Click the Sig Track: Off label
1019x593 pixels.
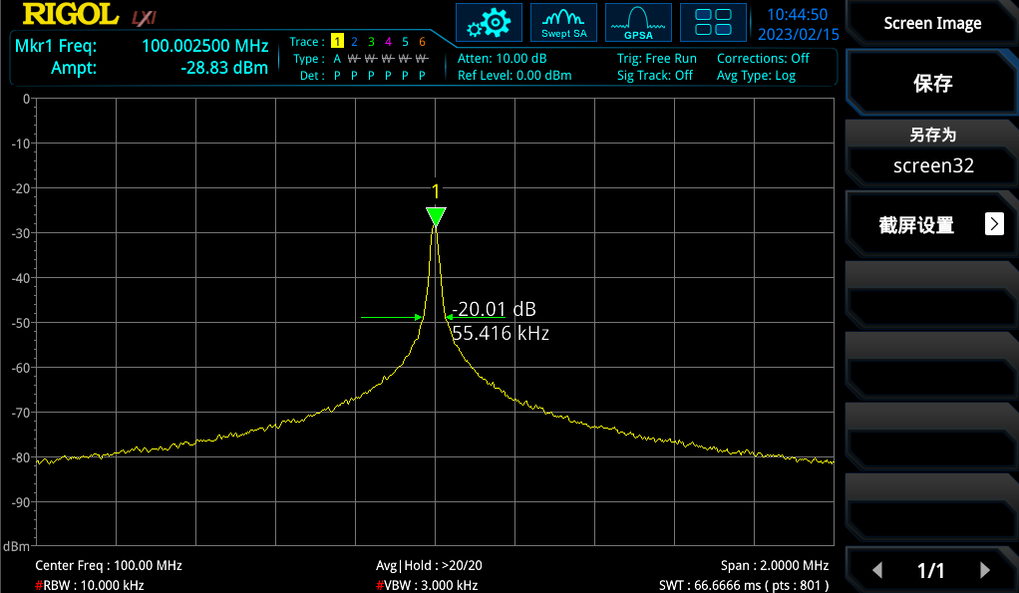coord(654,76)
